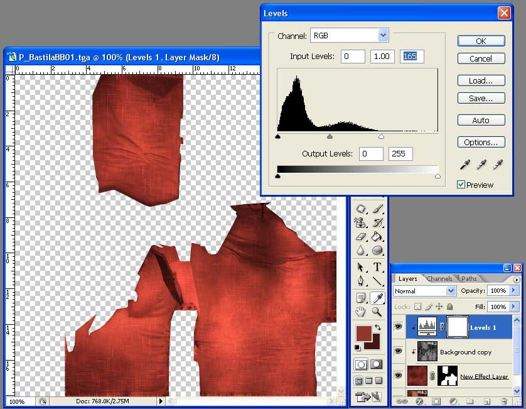Switch to the Paths tab
526x409 pixels.
coord(469,278)
